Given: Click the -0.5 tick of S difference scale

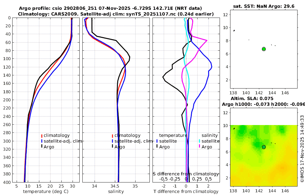Looking at the screenshot, I should pos(164,179).
